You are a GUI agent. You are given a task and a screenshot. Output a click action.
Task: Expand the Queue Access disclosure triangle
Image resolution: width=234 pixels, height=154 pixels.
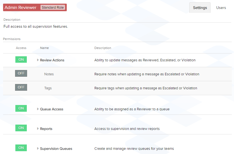38,109
